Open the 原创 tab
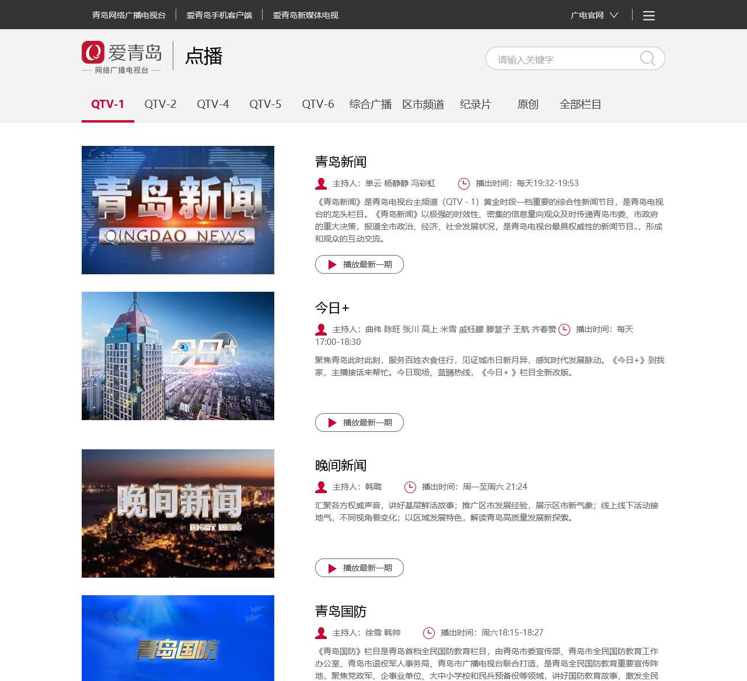Screen dimensions: 747x681 point(528,104)
